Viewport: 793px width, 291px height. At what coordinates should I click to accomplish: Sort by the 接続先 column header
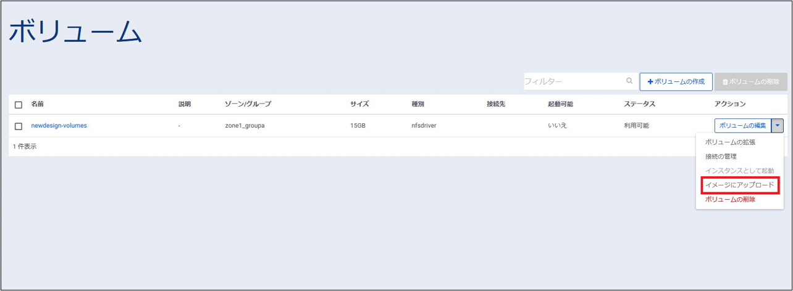[496, 104]
